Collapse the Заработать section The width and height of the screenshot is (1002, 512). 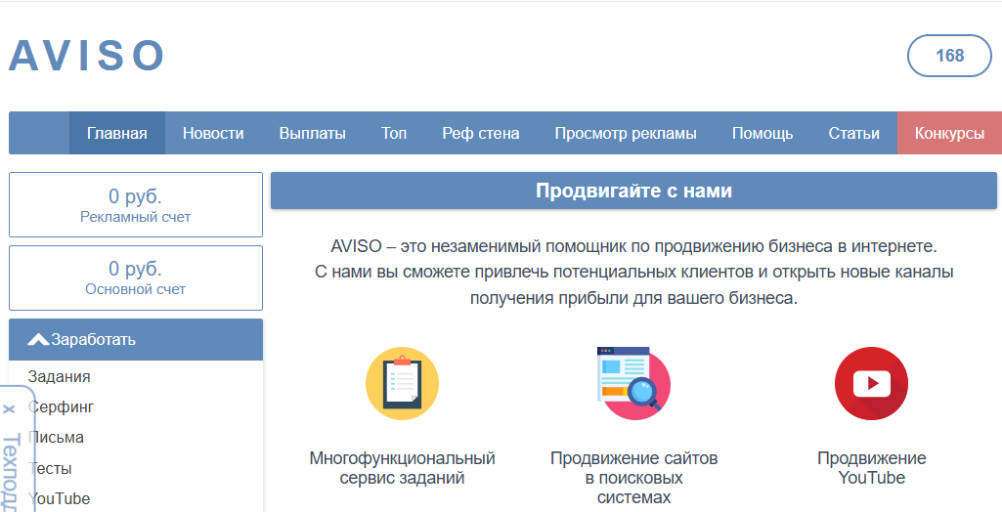pos(136,340)
